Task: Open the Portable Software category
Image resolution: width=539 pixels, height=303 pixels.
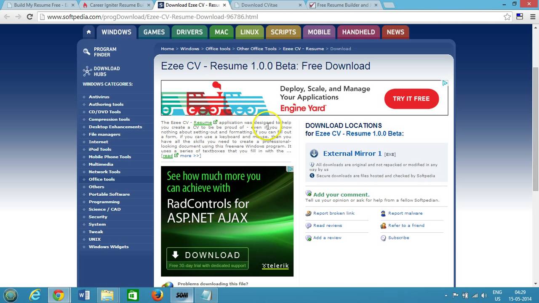Action: (109, 194)
